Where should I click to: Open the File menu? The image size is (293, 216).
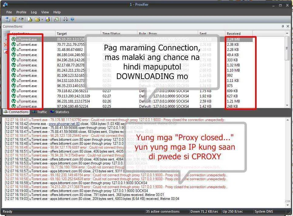[x=9, y=12]
